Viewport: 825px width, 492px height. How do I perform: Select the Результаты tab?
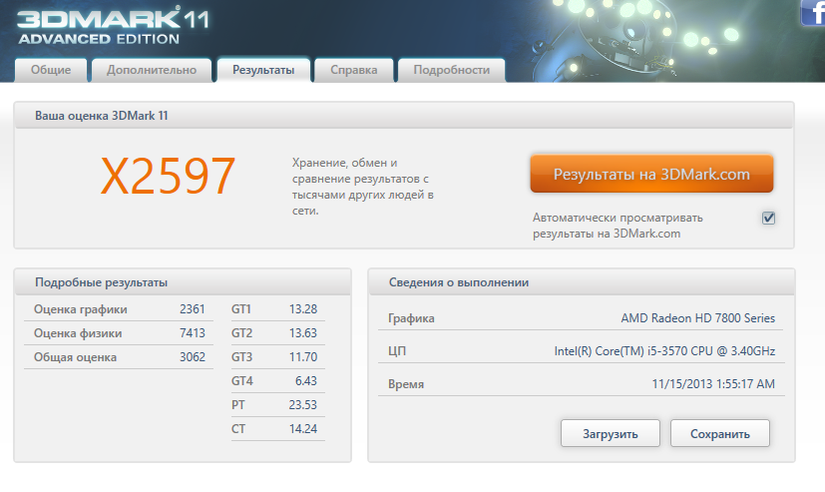[x=263, y=70]
